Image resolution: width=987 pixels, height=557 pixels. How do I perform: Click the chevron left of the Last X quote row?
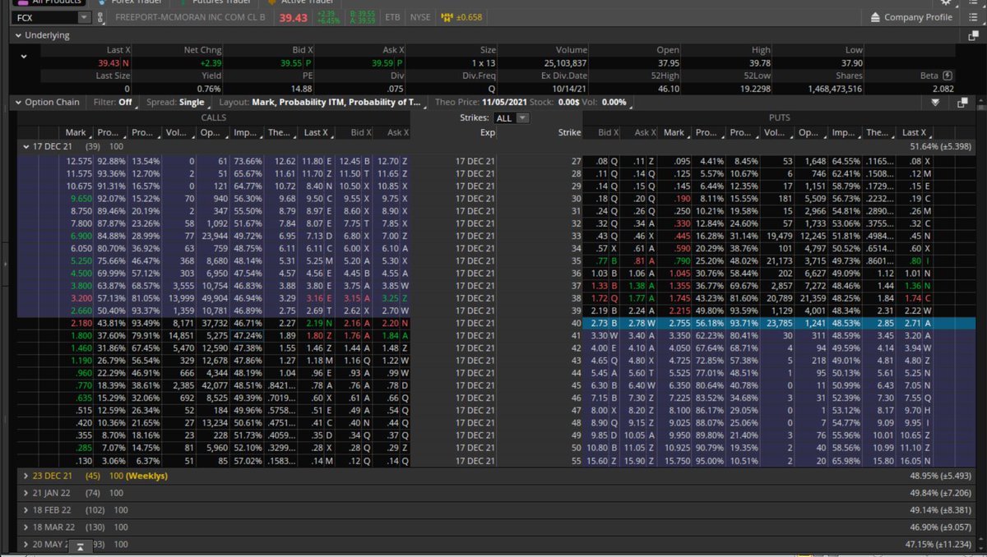(23, 56)
